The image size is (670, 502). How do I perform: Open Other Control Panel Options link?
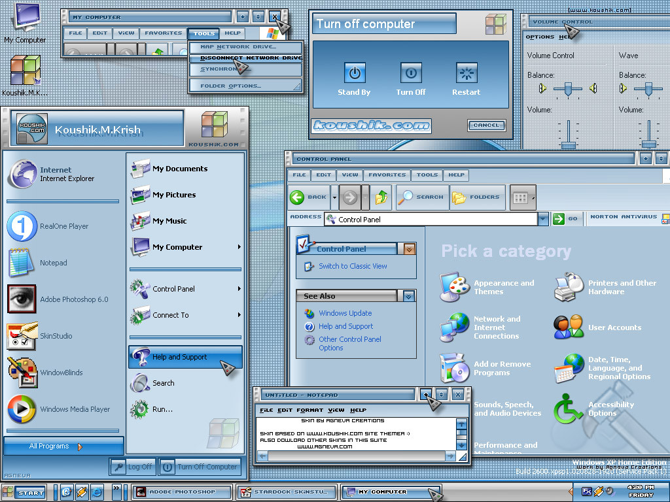click(350, 343)
